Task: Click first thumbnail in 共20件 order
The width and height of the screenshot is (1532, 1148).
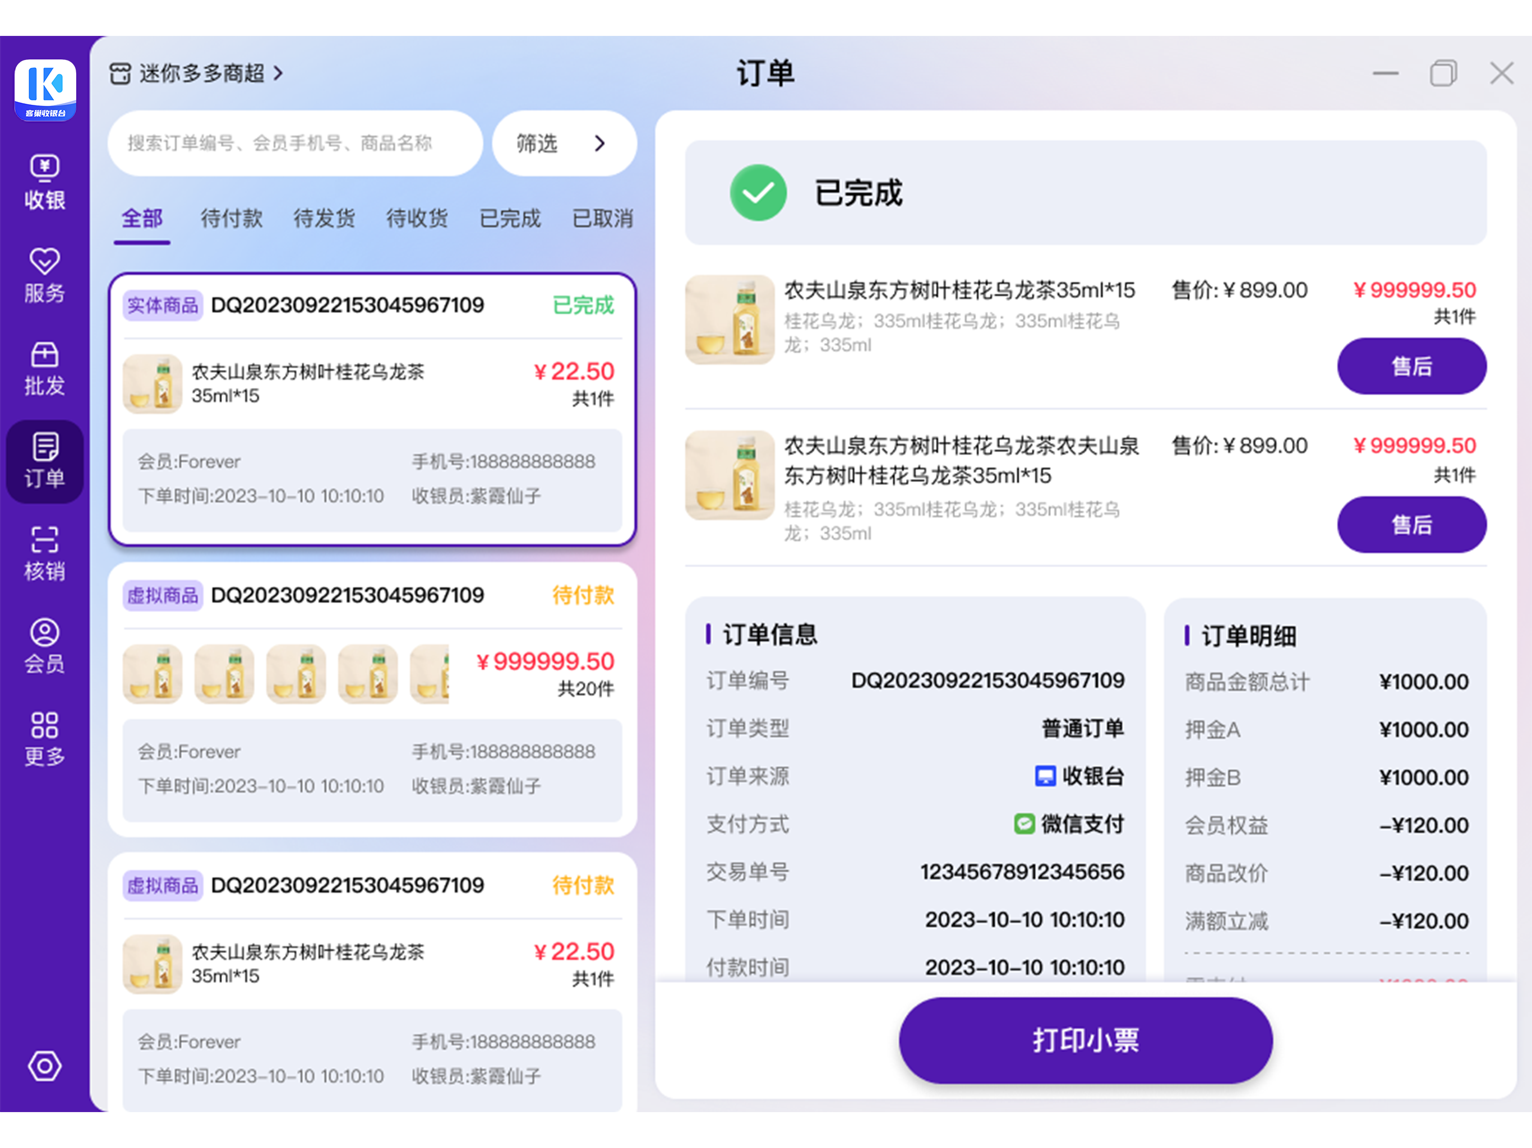Action: (153, 674)
